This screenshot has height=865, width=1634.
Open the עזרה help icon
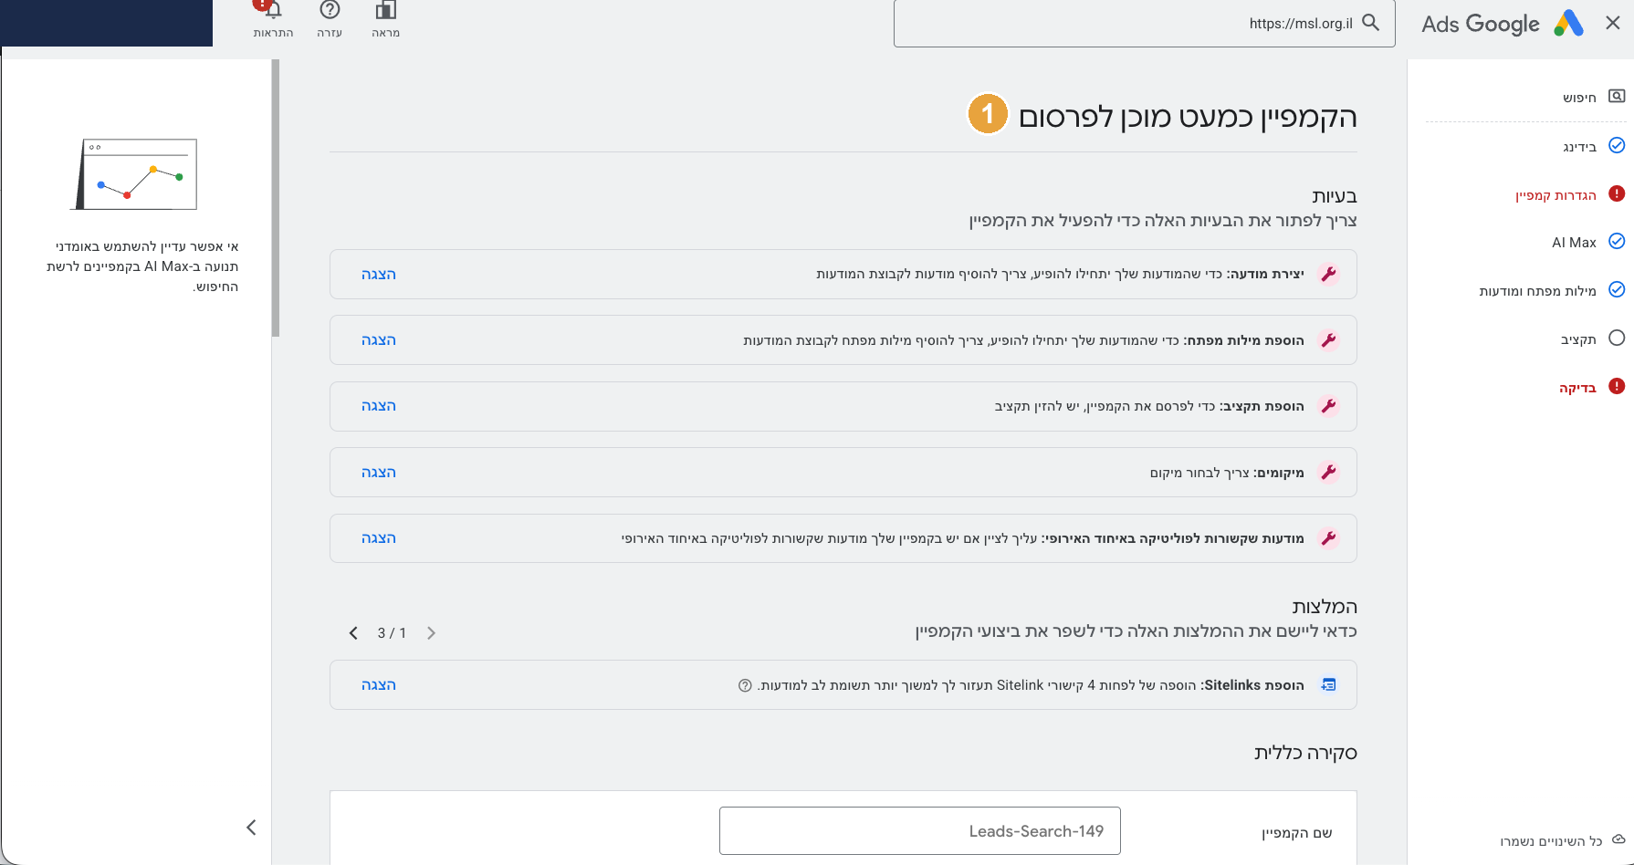coord(330,10)
